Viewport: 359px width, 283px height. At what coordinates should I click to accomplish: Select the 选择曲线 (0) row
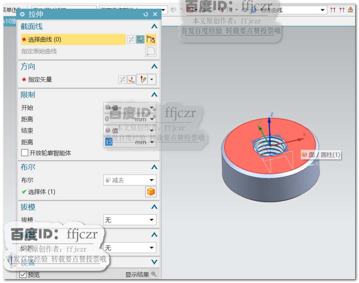pos(73,40)
